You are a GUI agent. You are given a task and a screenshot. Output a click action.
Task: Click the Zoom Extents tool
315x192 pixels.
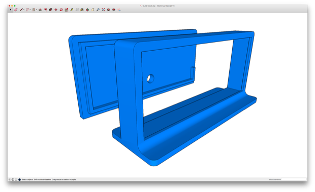coord(103,10)
